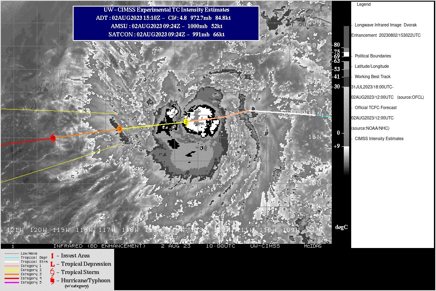Viewport: 436px width, 291px height.
Task: Select the Latitude/Longitude legend entry
Action: 371,66
